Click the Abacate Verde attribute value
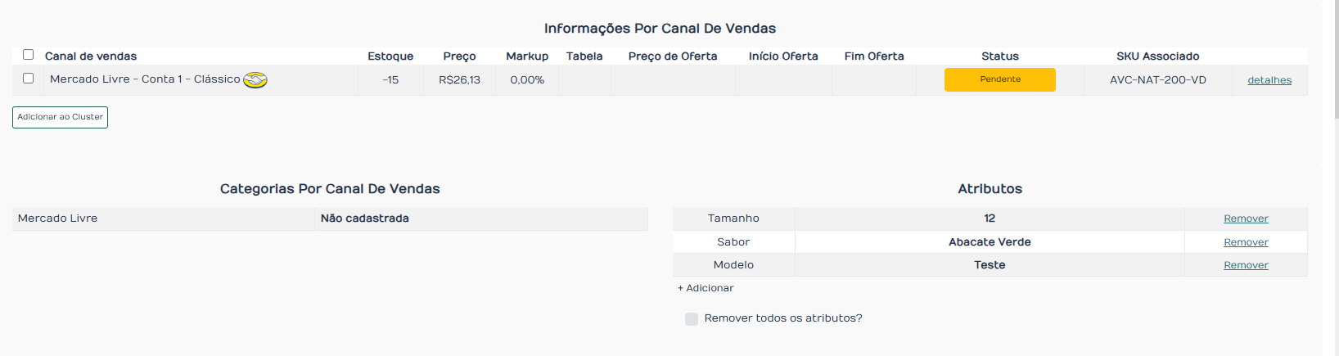This screenshot has height=356, width=1339. click(989, 242)
